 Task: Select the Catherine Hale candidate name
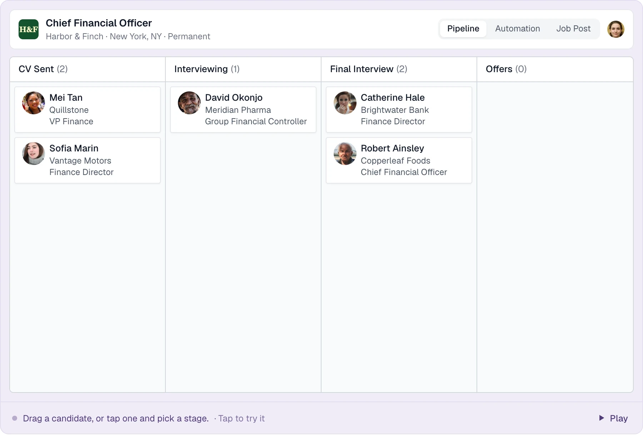tap(393, 97)
